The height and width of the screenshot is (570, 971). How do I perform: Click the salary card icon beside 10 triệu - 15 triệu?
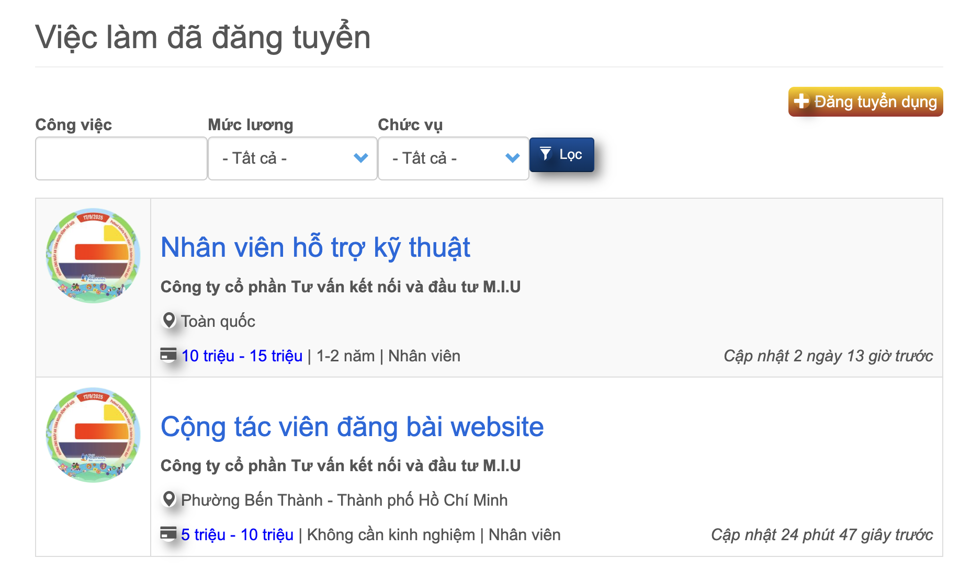click(x=168, y=355)
